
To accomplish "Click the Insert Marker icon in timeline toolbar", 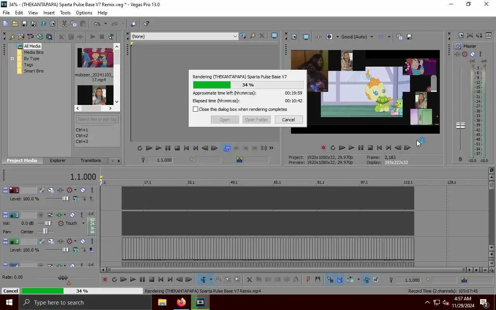I will pos(308,279).
